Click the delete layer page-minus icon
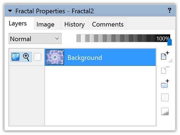This screenshot has width=180, height=135. (165, 70)
